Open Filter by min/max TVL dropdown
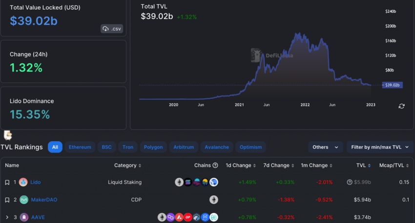 click(x=380, y=147)
